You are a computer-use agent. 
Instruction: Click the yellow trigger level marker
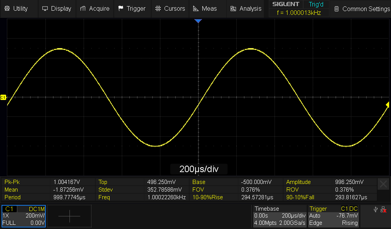pos(388,105)
